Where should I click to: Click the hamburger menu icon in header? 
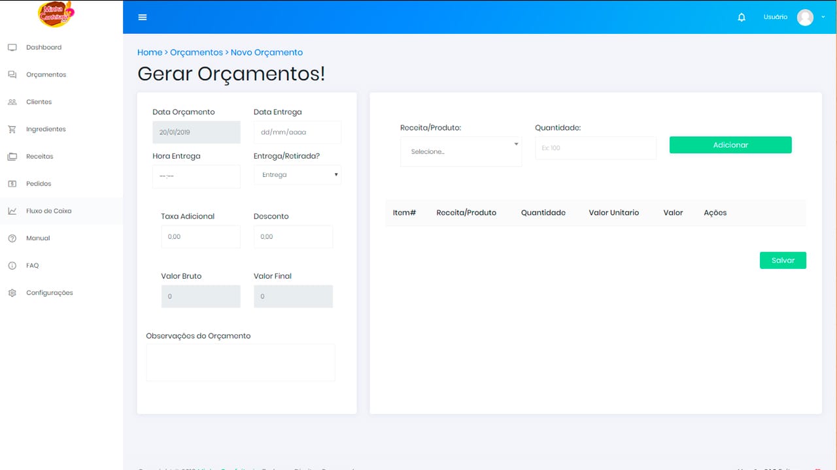[x=143, y=17]
